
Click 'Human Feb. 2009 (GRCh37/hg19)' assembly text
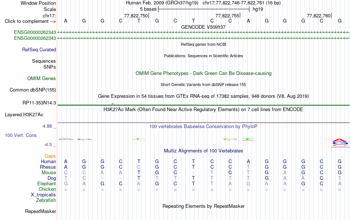[162, 3]
